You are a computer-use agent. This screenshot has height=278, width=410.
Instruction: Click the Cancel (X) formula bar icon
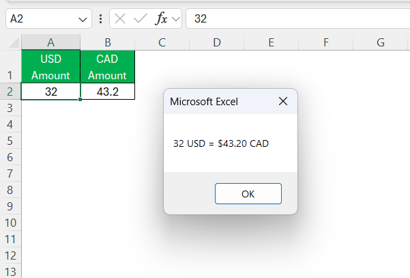[120, 19]
